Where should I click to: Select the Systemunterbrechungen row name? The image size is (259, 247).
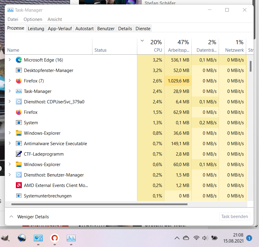(x=48, y=196)
